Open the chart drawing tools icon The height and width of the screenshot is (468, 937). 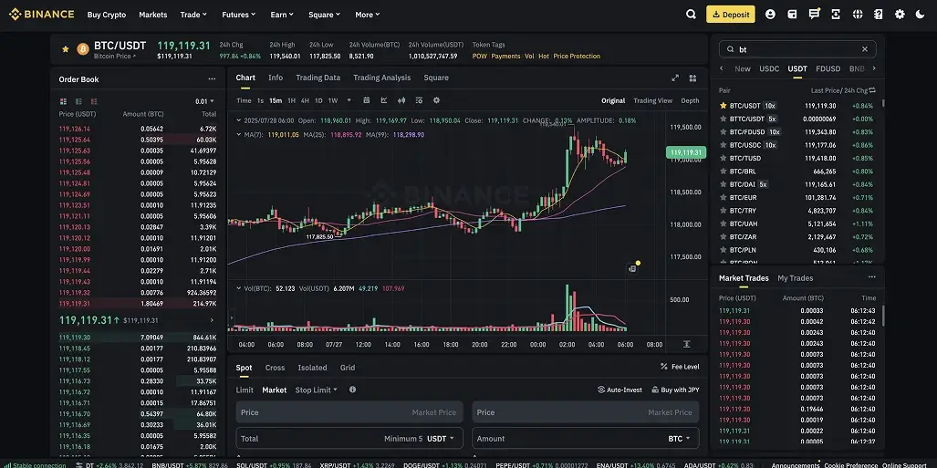pos(383,100)
